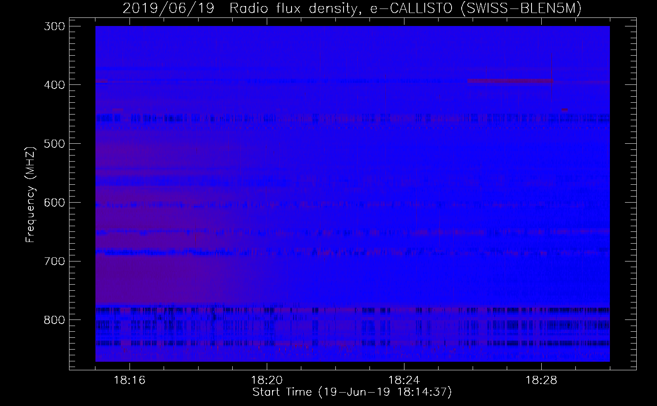Click the red horizontal band near 400 MHz
This screenshot has width=657, height=406.
coord(510,81)
